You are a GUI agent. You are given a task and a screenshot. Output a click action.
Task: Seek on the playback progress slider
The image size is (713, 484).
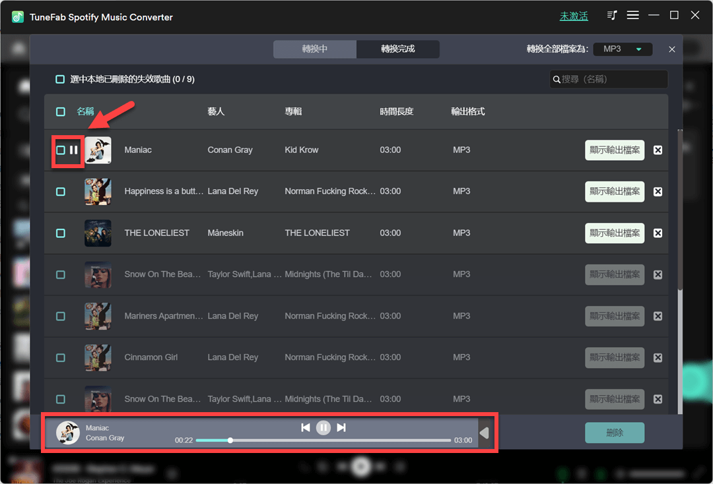click(323, 440)
